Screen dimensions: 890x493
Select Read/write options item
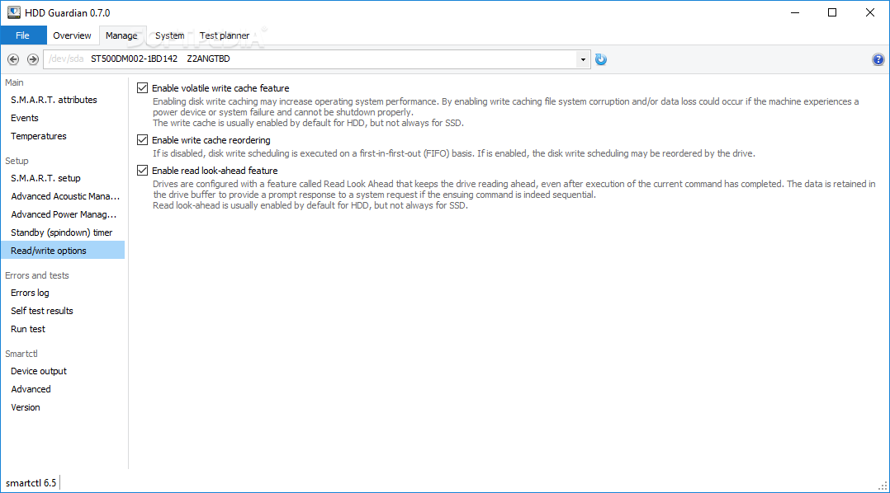63,251
